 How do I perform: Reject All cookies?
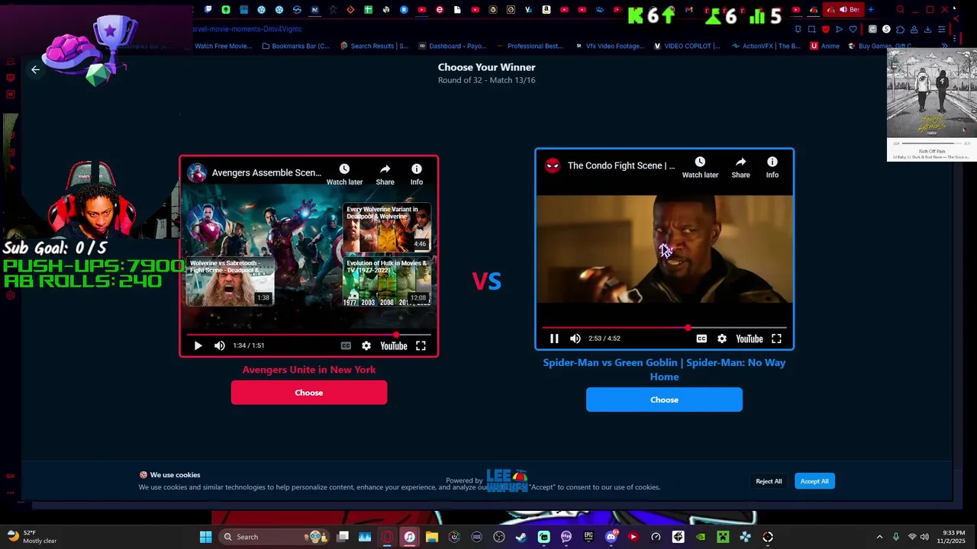coord(769,481)
